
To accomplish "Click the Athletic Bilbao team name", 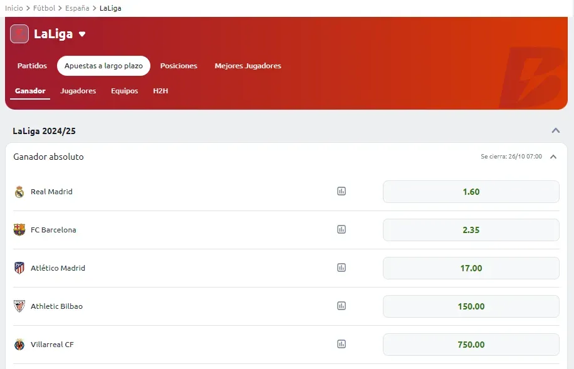I will (x=57, y=306).
